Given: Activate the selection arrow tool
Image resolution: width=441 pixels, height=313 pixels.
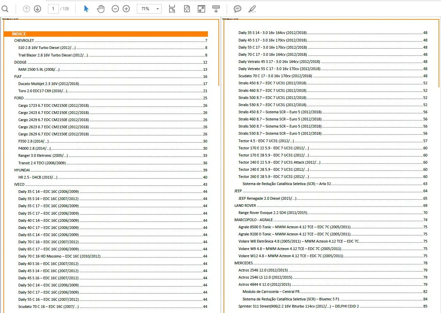Looking at the screenshot, I should coord(86,9).
